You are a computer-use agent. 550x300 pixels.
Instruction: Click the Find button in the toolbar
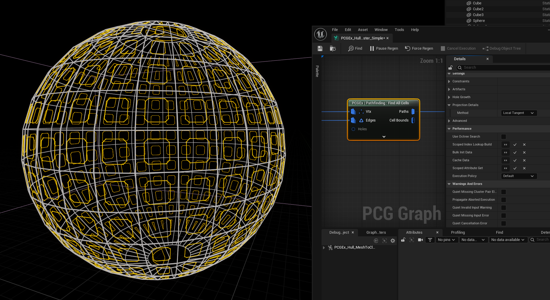[x=355, y=48]
